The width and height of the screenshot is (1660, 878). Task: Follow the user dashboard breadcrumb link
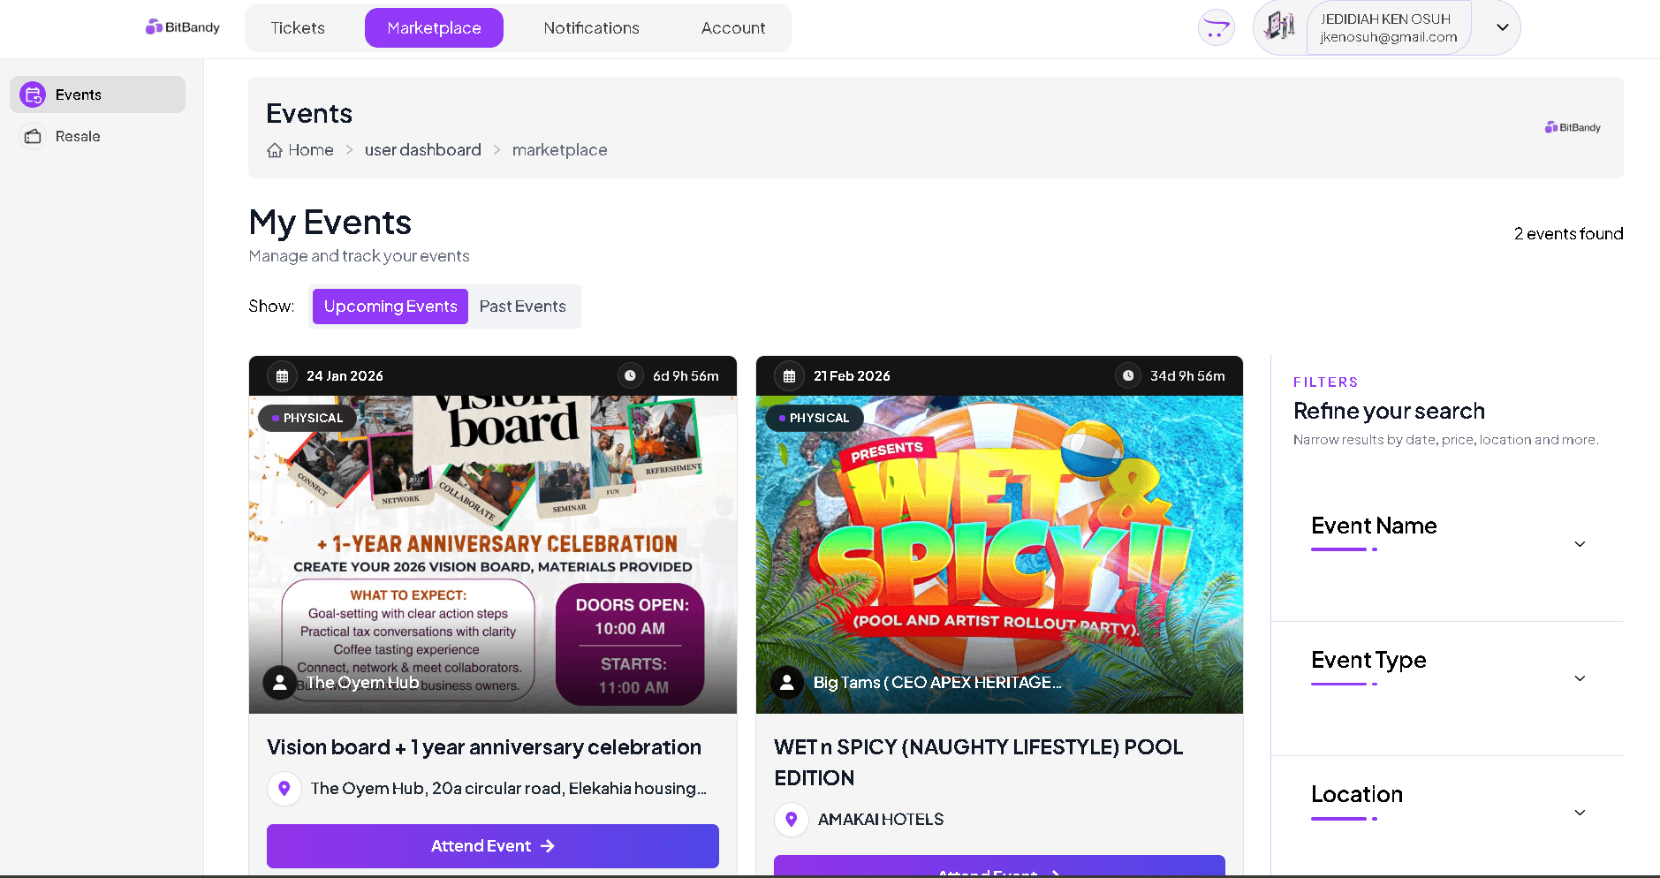(422, 150)
